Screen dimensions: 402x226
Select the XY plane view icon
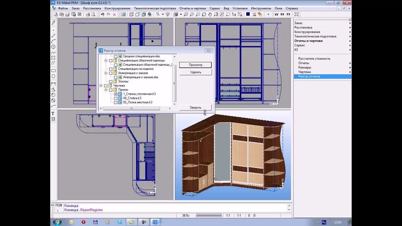[x=276, y=14]
